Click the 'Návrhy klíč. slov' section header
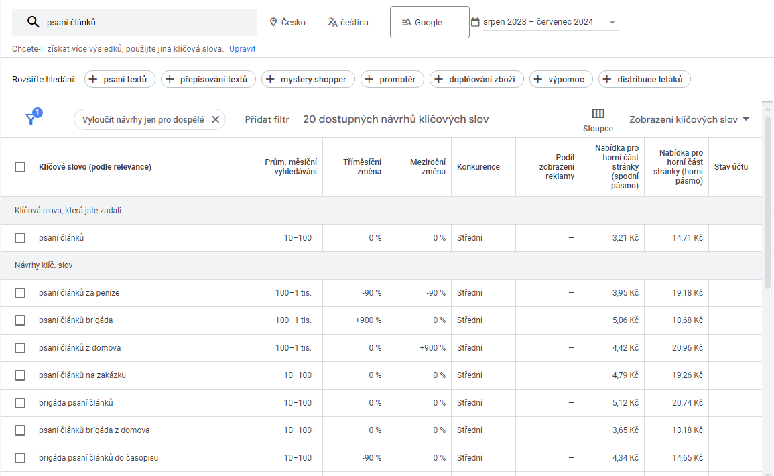 (x=44, y=265)
